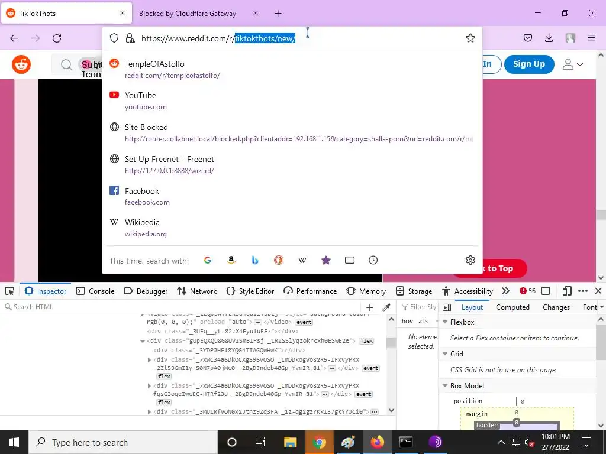Collapse the Grid section

[445, 354]
